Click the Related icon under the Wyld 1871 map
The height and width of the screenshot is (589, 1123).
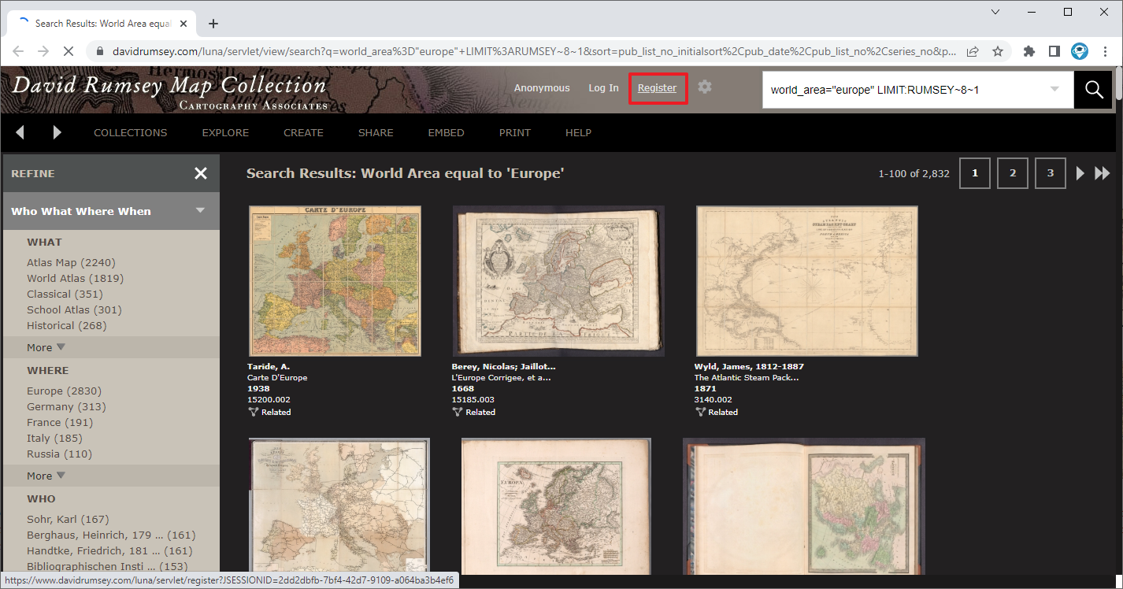[701, 411]
